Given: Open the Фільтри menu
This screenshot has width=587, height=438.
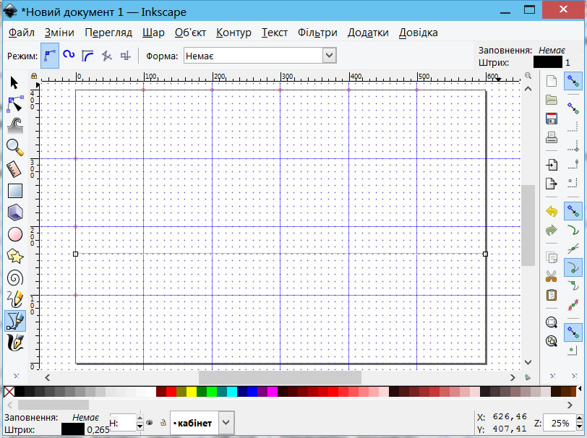Looking at the screenshot, I should [x=317, y=33].
